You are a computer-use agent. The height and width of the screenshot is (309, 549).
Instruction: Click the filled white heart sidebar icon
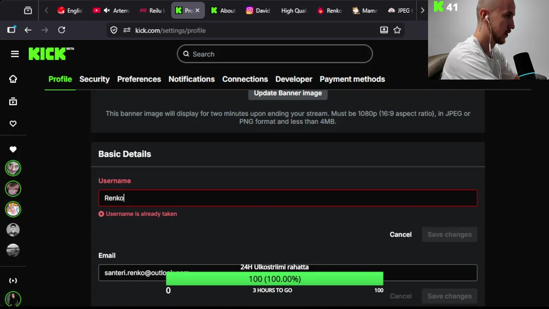(13, 149)
